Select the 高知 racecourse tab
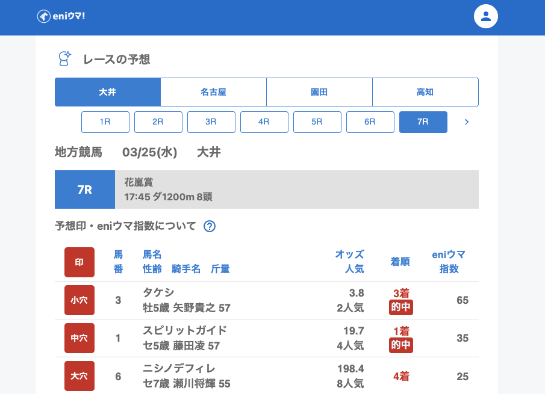Screen dimensions: 545x394 [425, 92]
